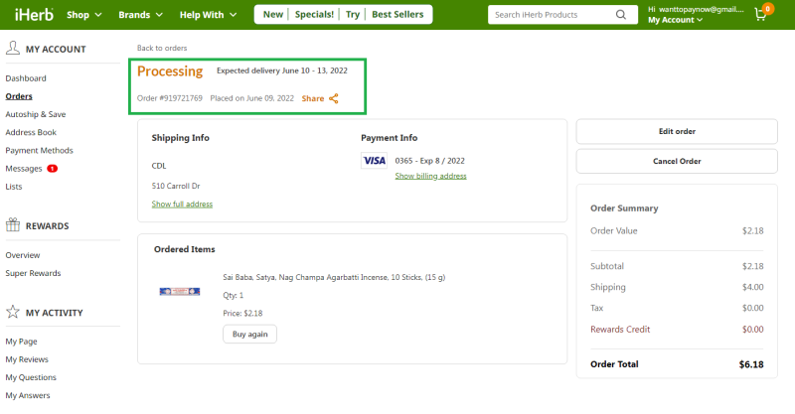Open Autoship & Save in sidebar
The image size is (795, 414).
(x=36, y=114)
